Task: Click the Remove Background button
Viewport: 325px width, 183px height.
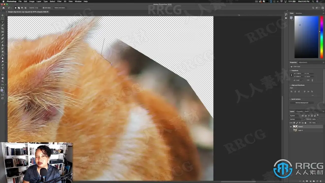Action: click(x=302, y=103)
